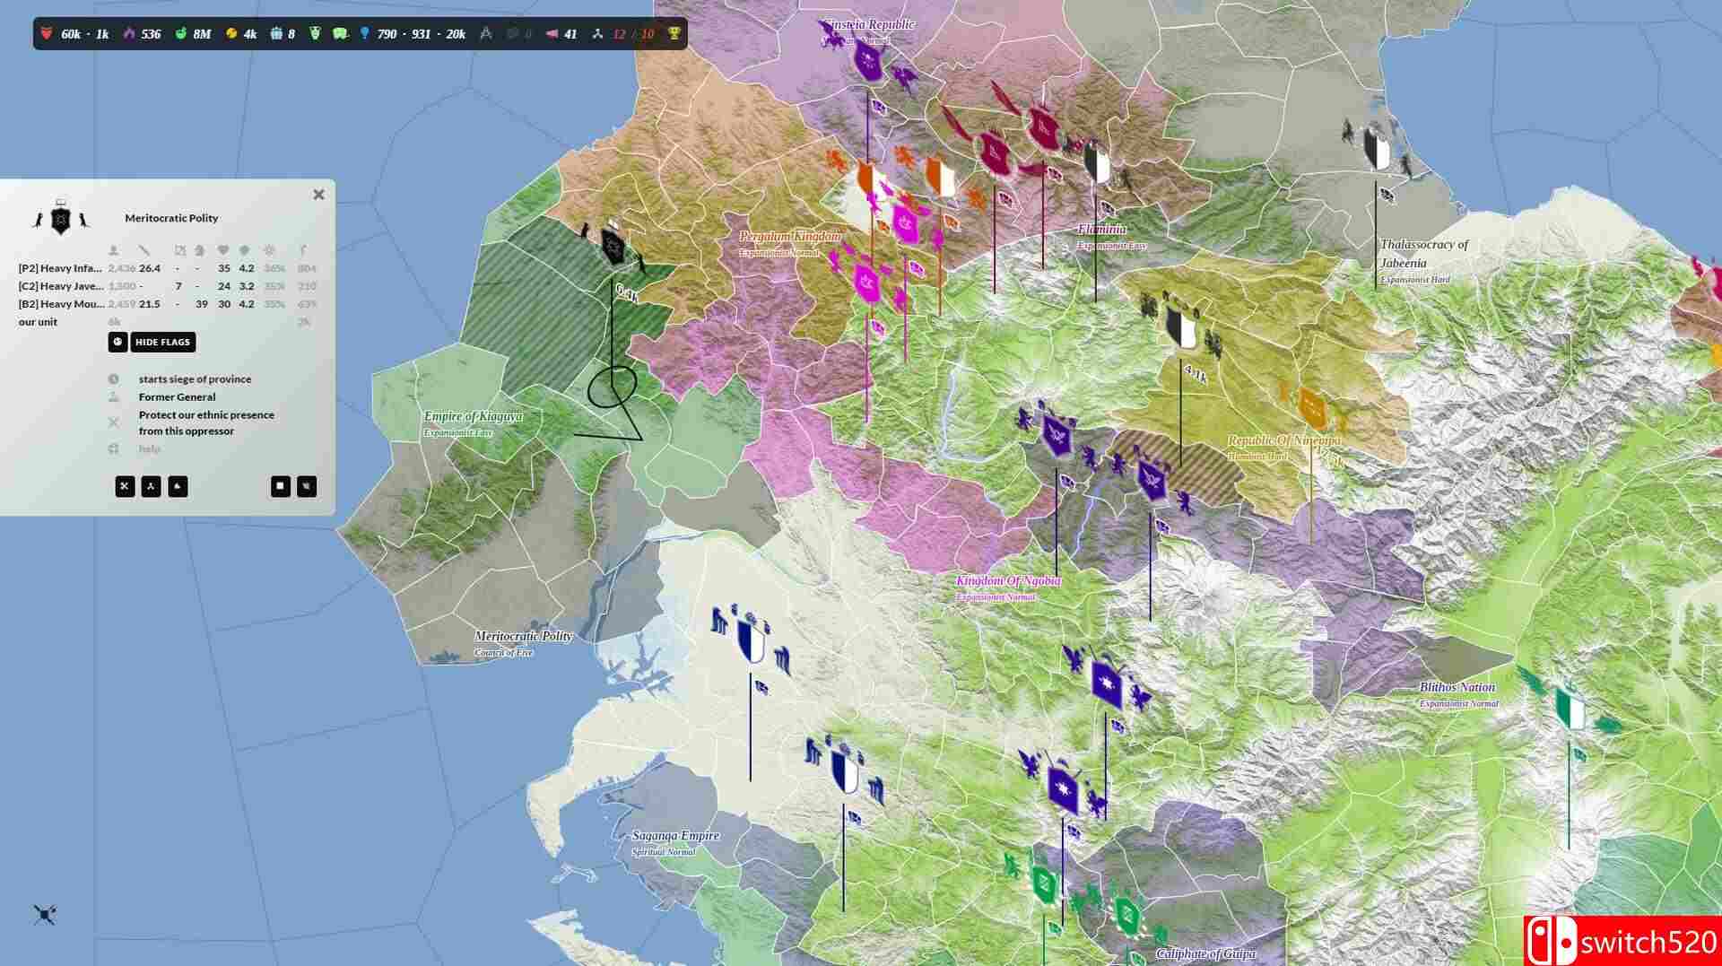This screenshot has height=966, width=1722.
Task: Select the [P2] Heavy Infantry row
Action: click(x=60, y=268)
